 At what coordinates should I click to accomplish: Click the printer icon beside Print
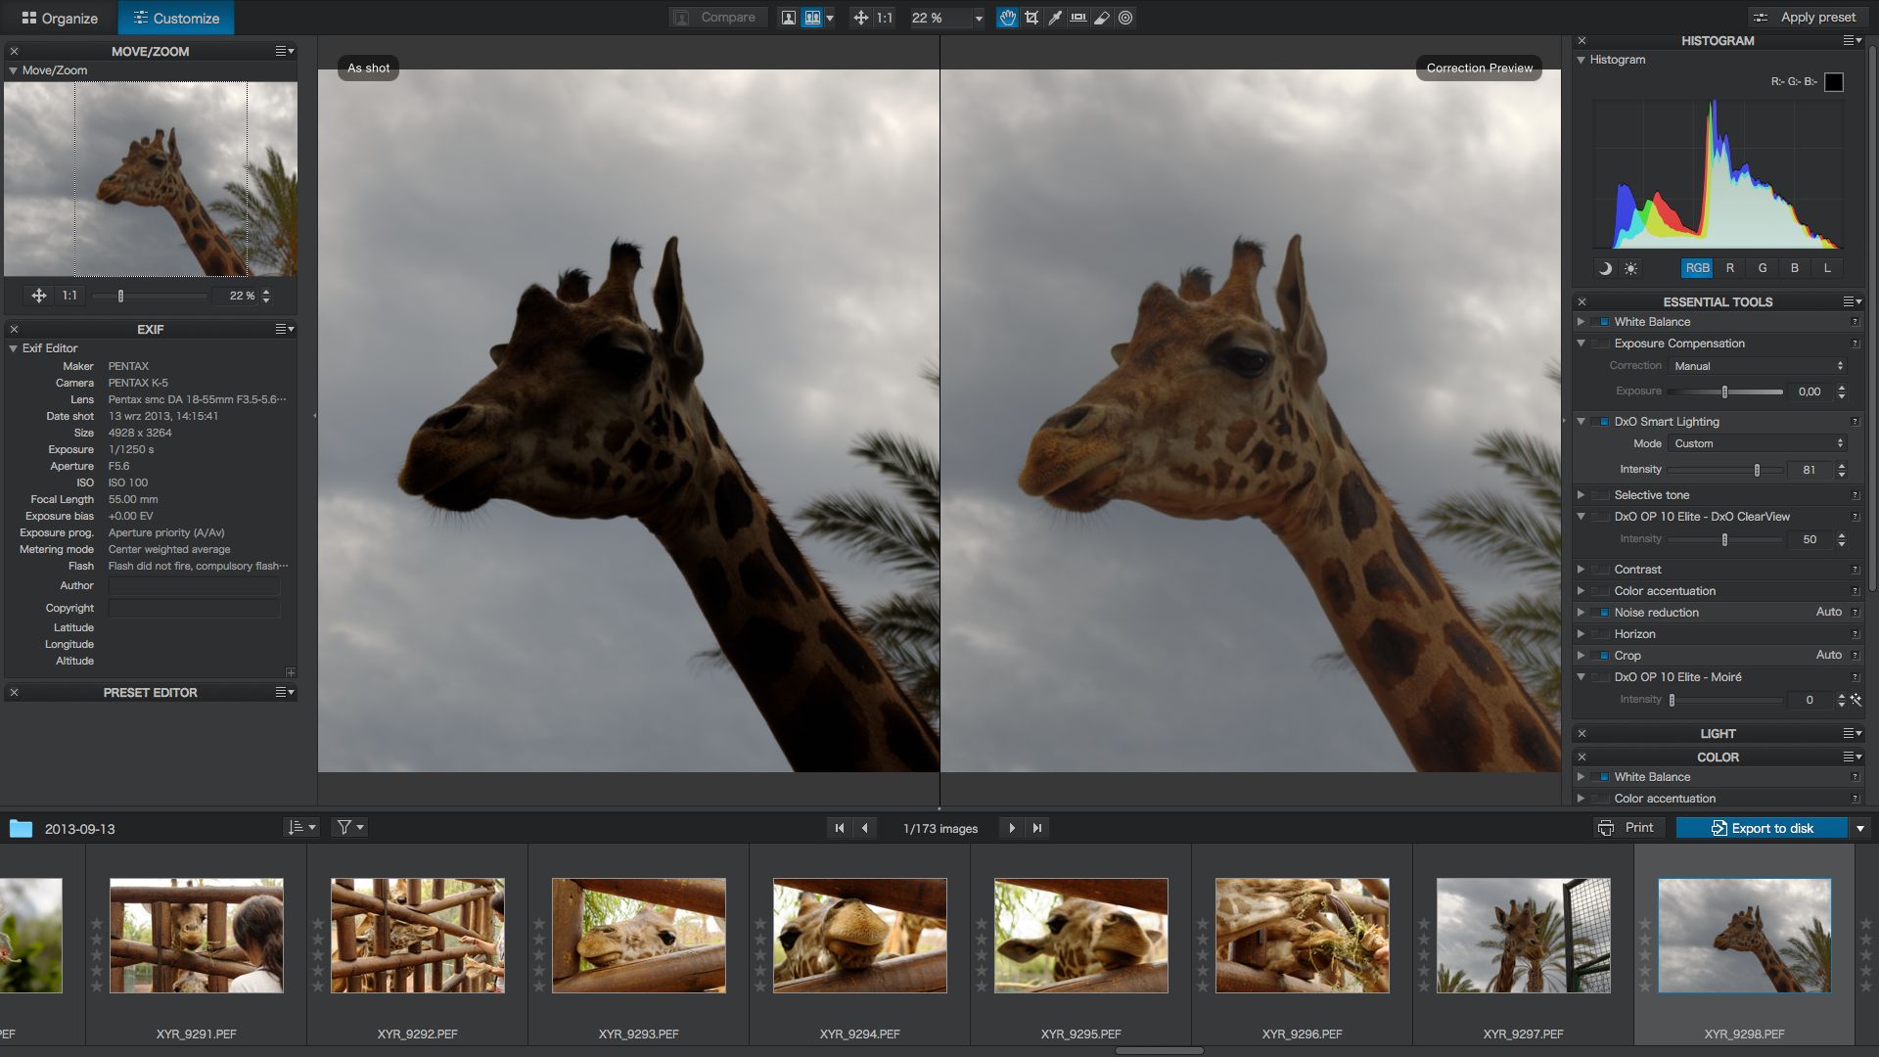pyautogui.click(x=1605, y=828)
